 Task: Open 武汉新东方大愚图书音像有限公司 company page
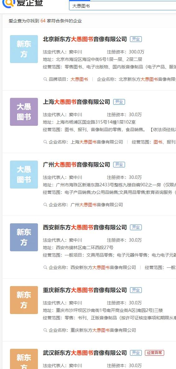tap(85, 353)
